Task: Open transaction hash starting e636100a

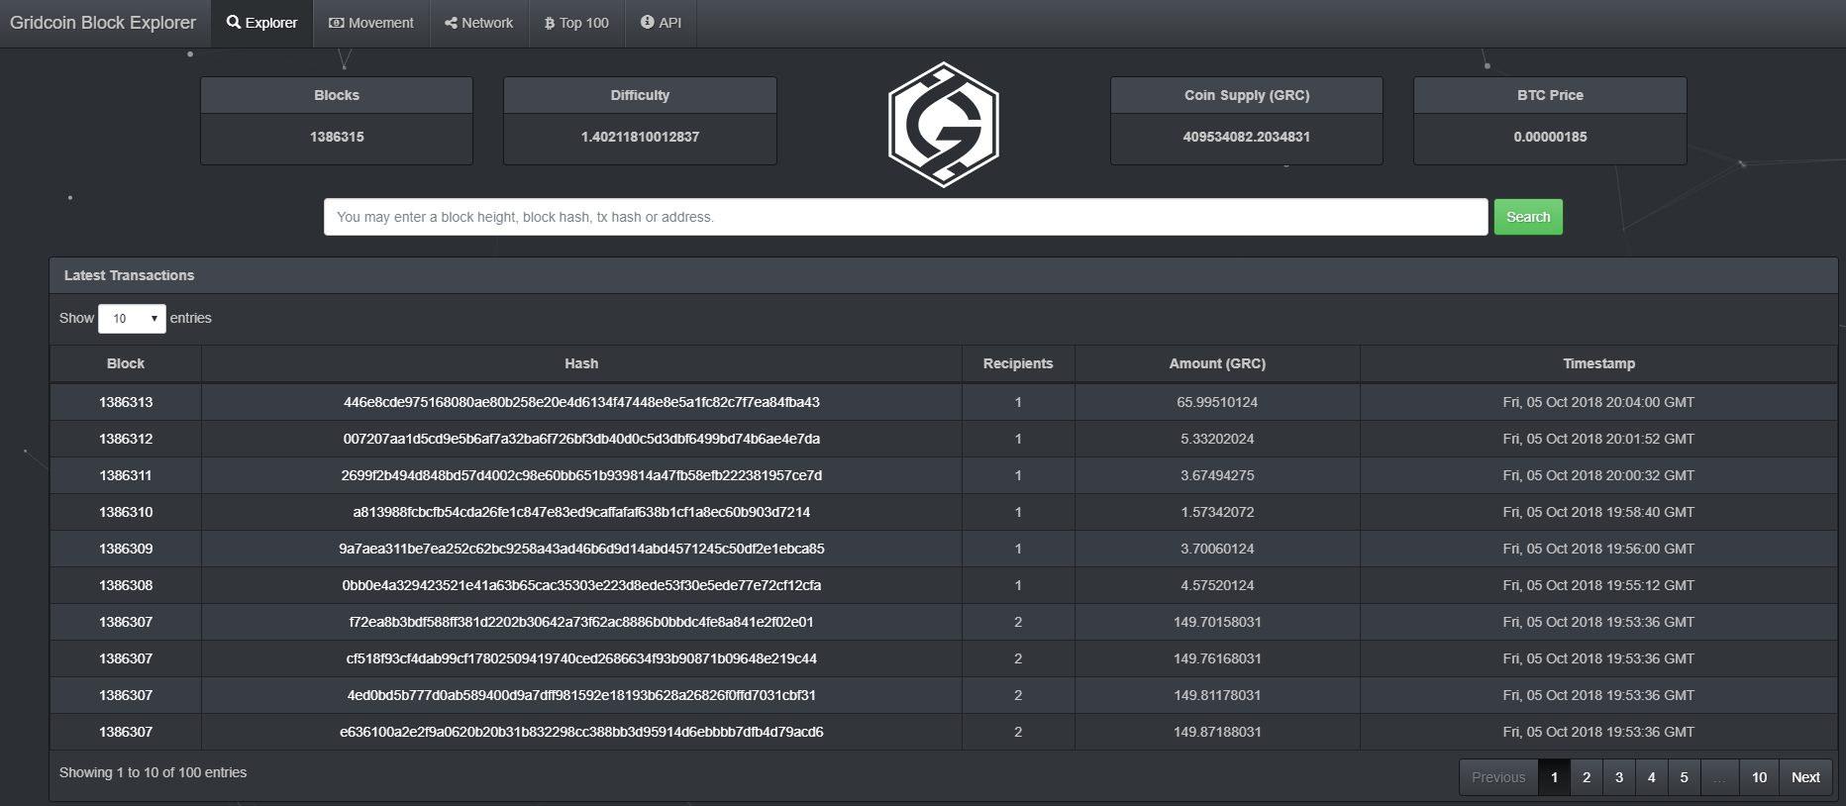Action: coord(581,732)
